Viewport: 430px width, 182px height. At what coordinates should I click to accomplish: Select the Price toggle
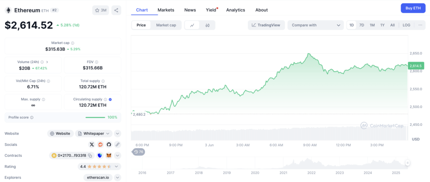141,25
